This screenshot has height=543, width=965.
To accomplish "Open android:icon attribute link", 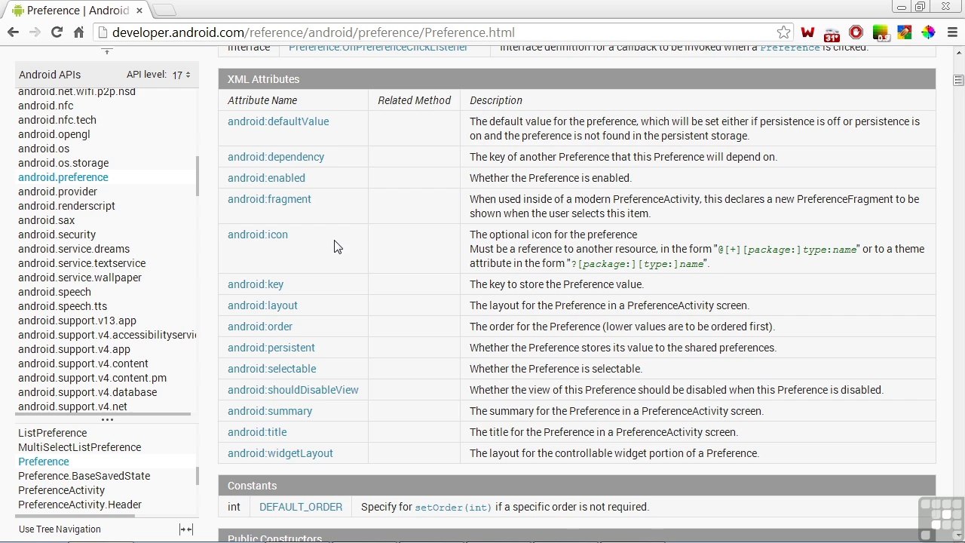I will pyautogui.click(x=258, y=235).
